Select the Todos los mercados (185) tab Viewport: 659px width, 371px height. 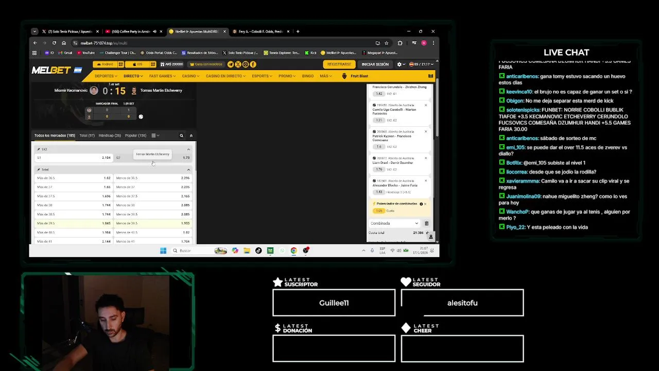tap(55, 136)
